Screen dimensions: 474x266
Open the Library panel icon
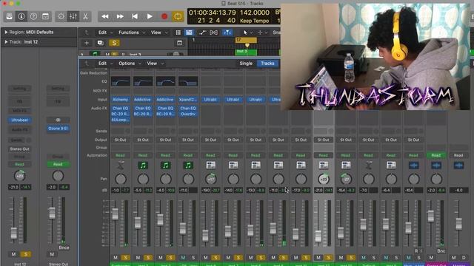pos(10,16)
